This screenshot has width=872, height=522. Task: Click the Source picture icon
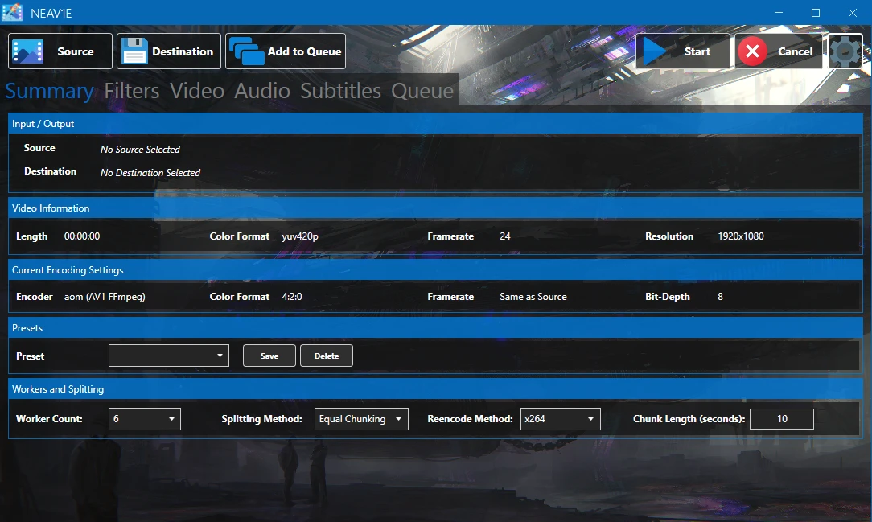tap(27, 51)
